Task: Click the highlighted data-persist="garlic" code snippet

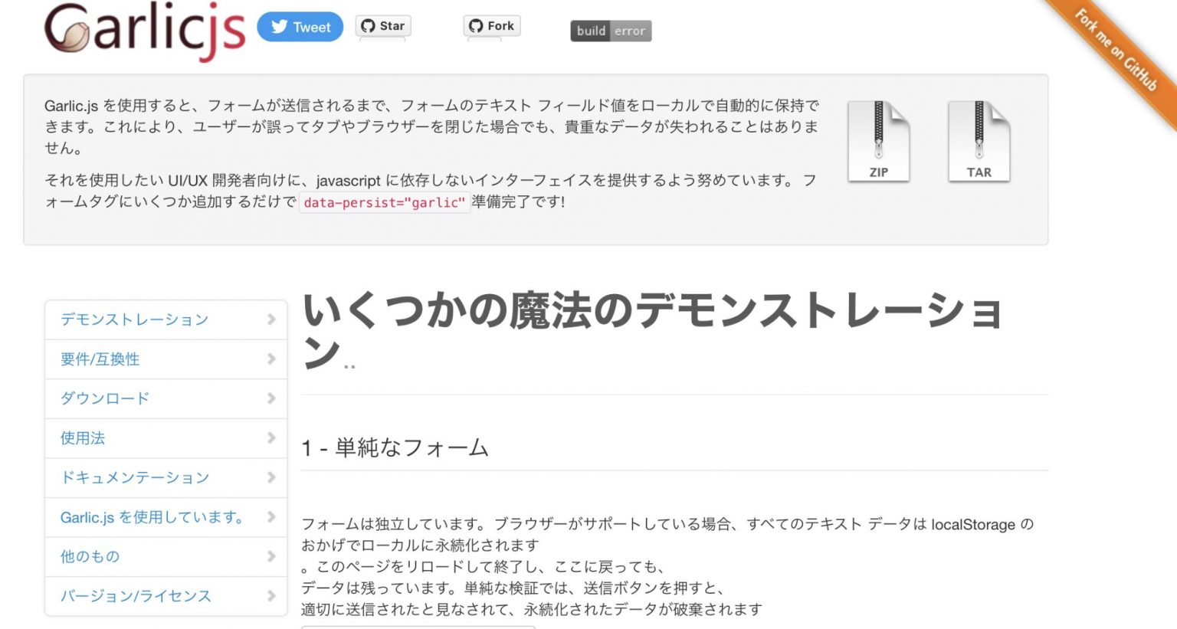Action: click(x=386, y=203)
